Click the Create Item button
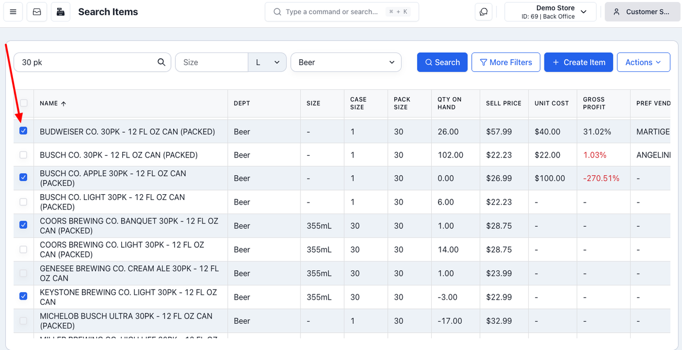The height and width of the screenshot is (350, 682). (578, 62)
